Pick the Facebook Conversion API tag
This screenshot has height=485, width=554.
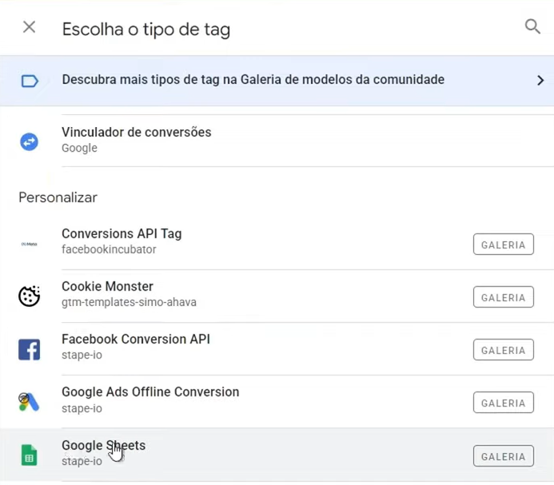[x=136, y=340]
